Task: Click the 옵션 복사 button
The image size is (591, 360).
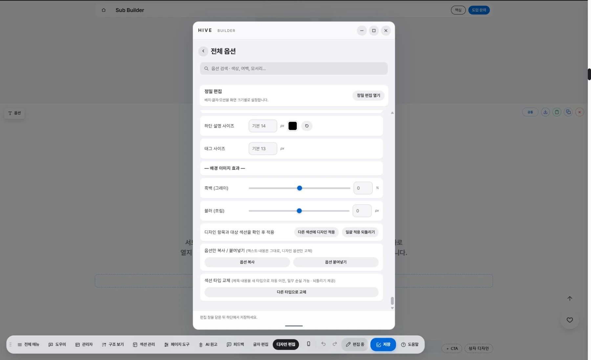Action: 247,262
